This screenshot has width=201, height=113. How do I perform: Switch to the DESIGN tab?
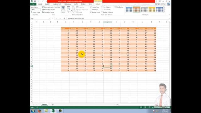point(98,4)
